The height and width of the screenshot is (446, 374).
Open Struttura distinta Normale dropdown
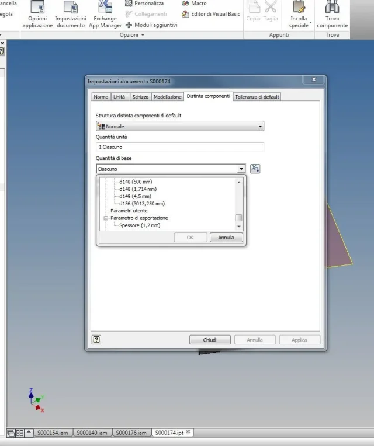pos(180,126)
